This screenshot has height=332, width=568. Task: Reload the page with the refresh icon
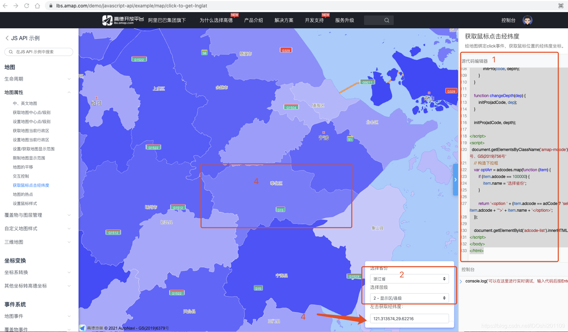(27, 6)
